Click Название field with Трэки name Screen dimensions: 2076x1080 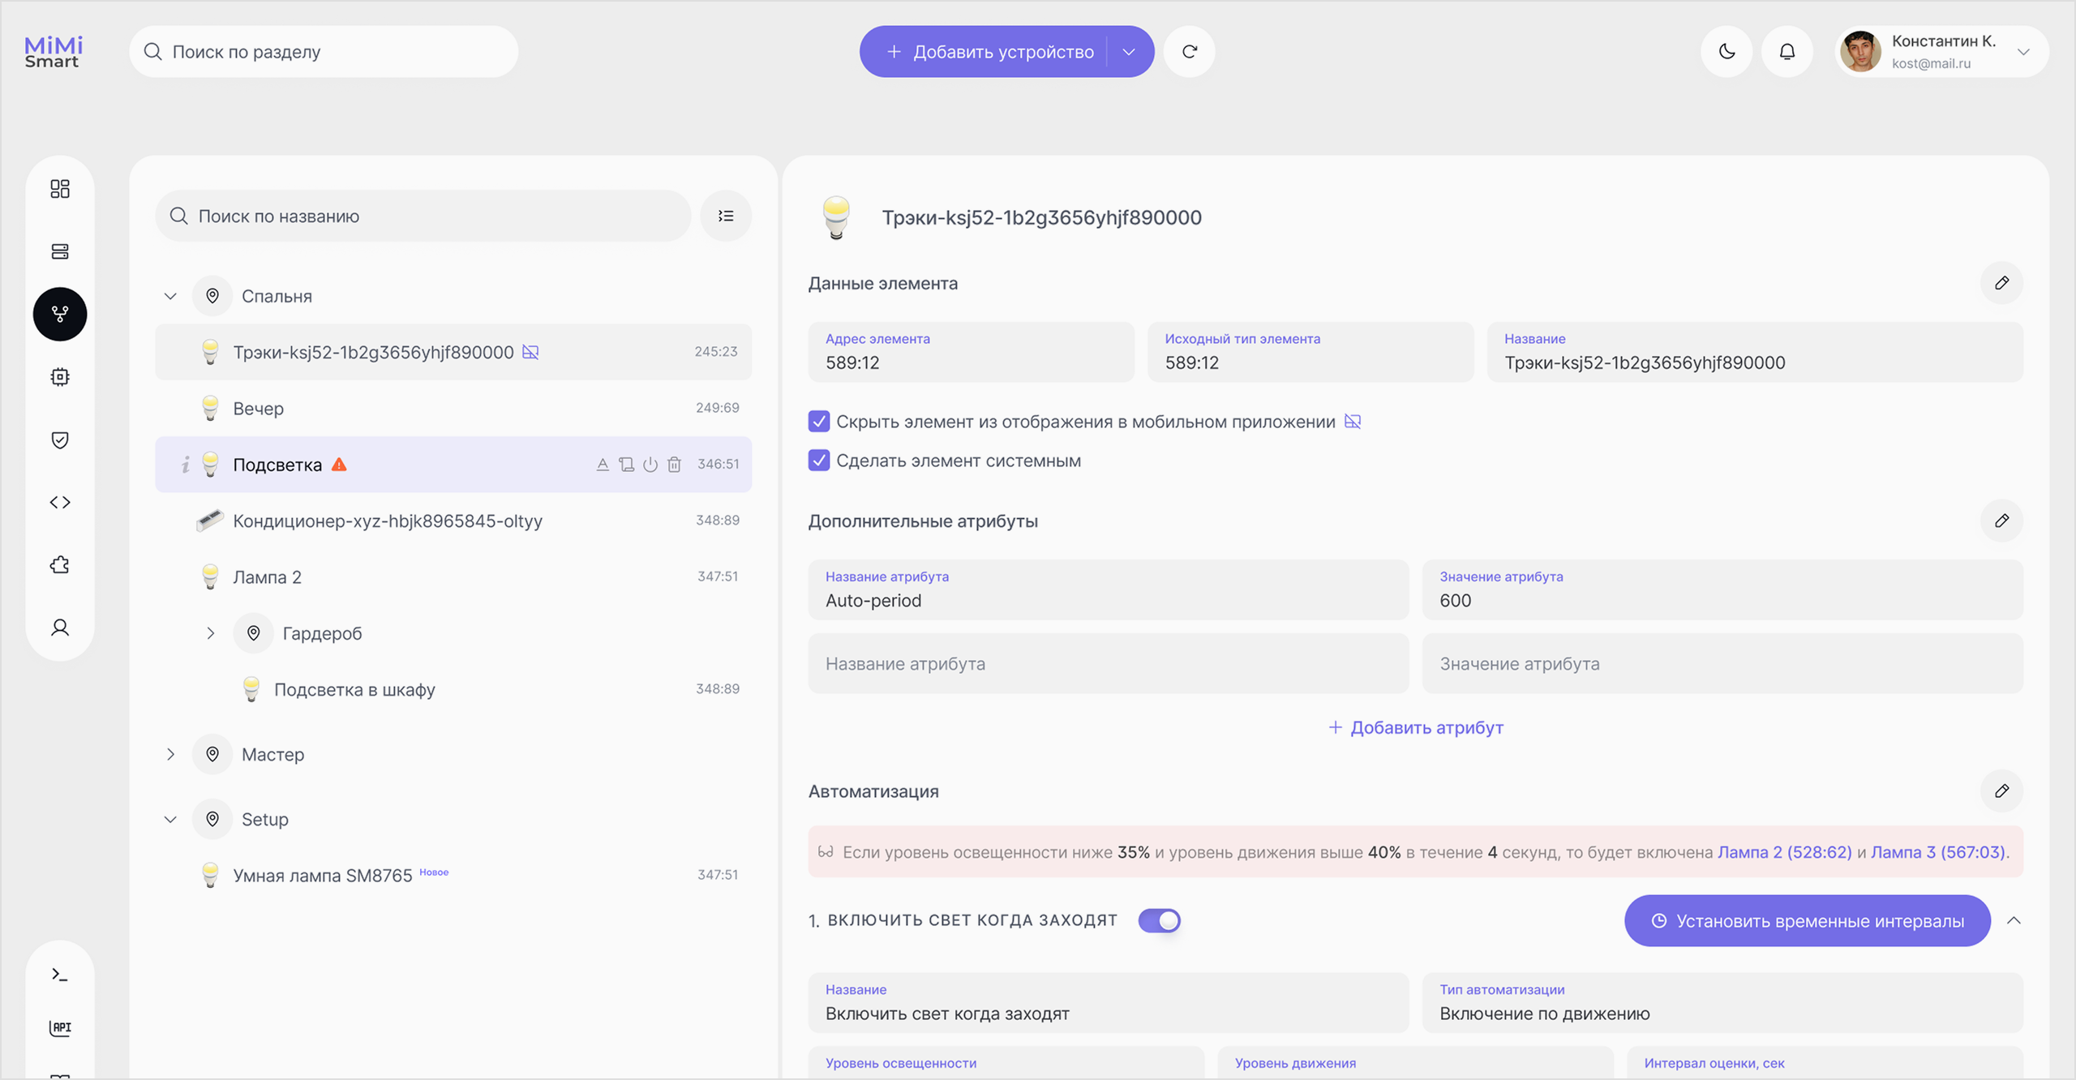(1755, 352)
